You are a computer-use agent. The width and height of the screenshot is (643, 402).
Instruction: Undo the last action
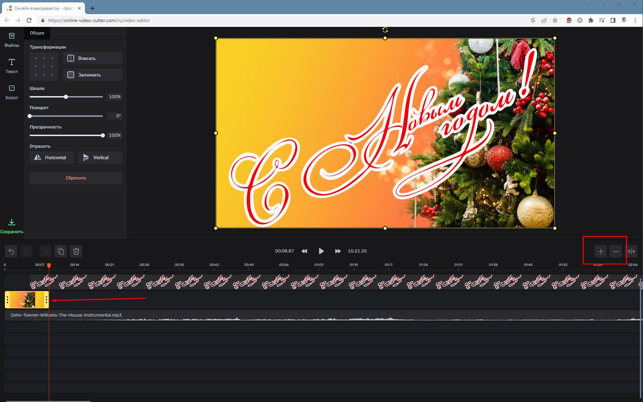pyautogui.click(x=11, y=251)
